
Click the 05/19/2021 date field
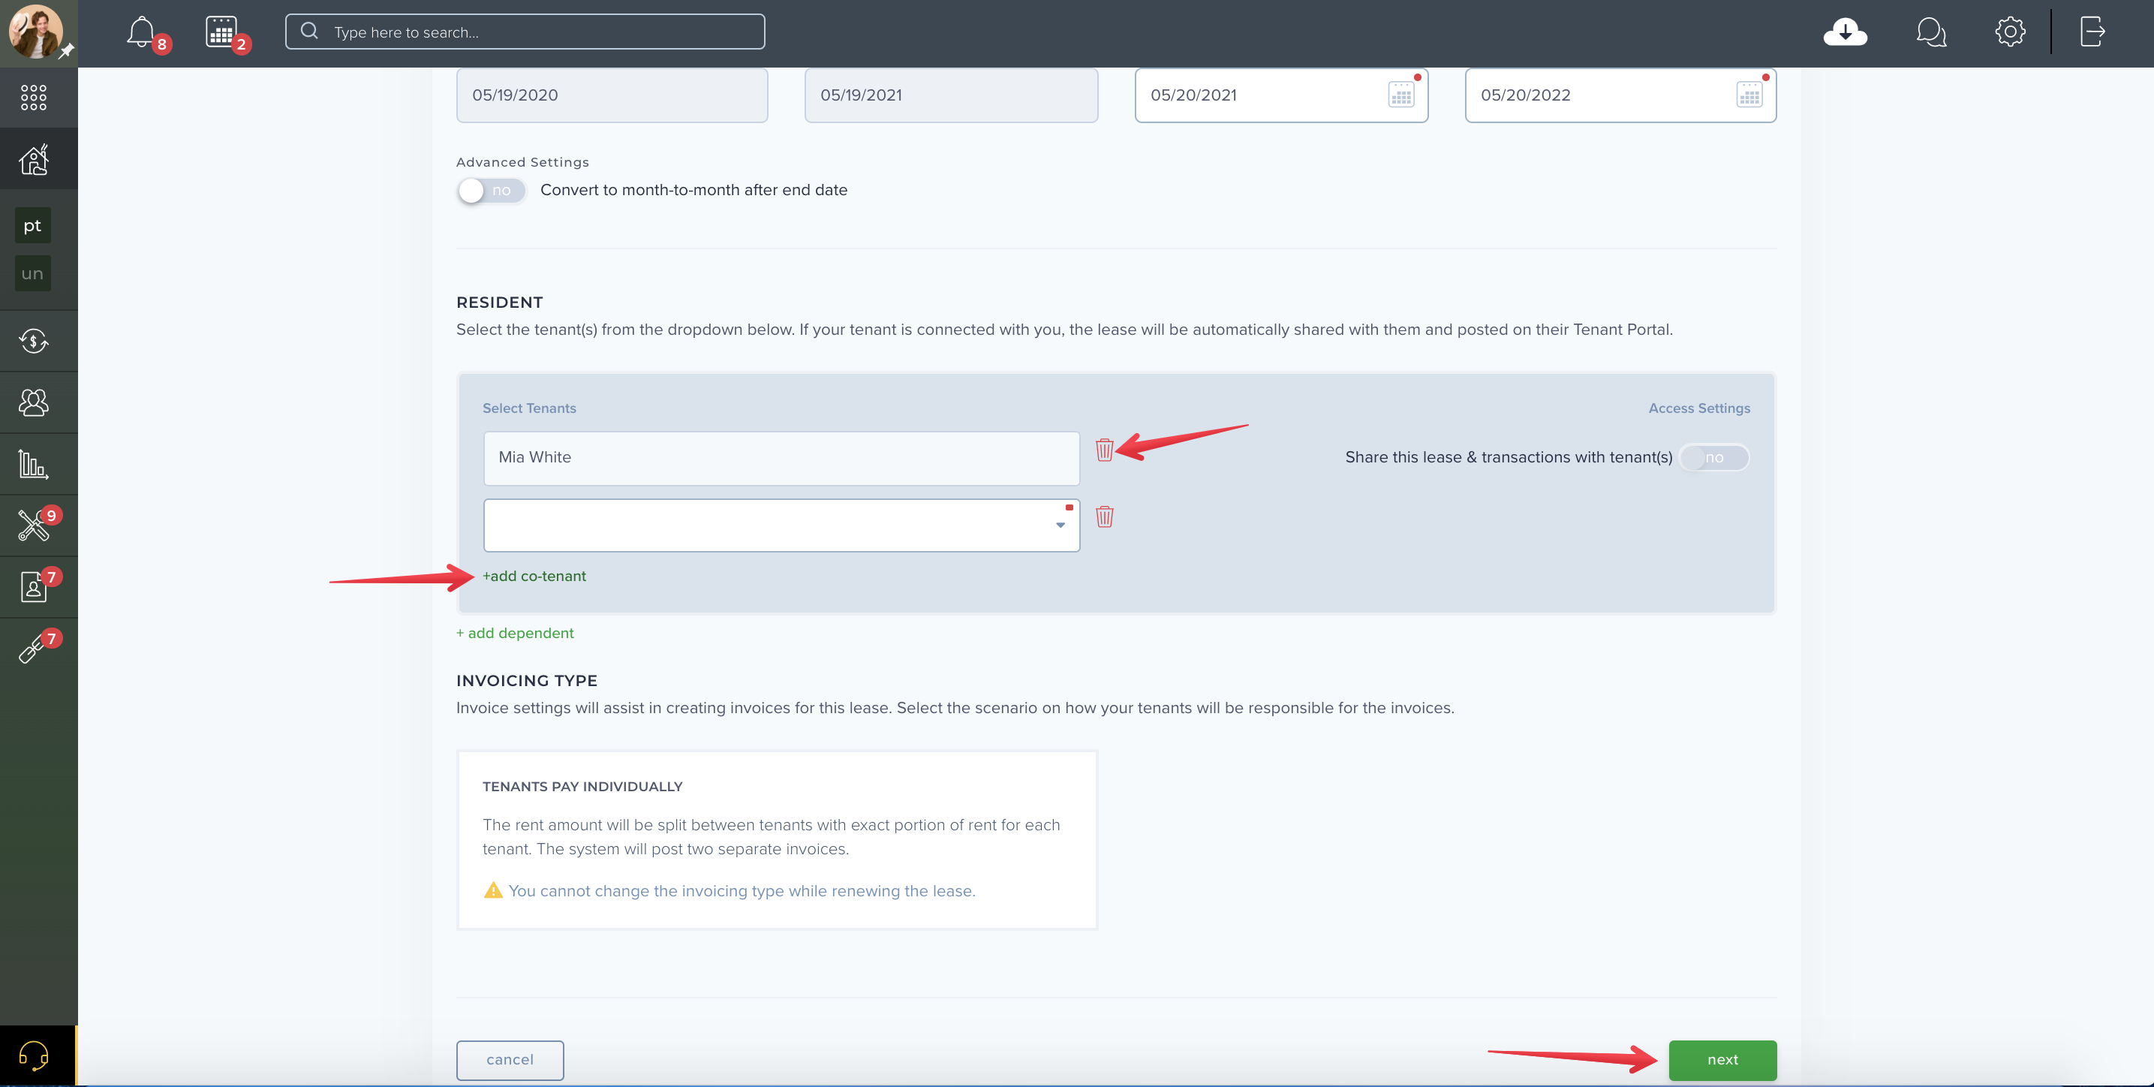click(951, 95)
